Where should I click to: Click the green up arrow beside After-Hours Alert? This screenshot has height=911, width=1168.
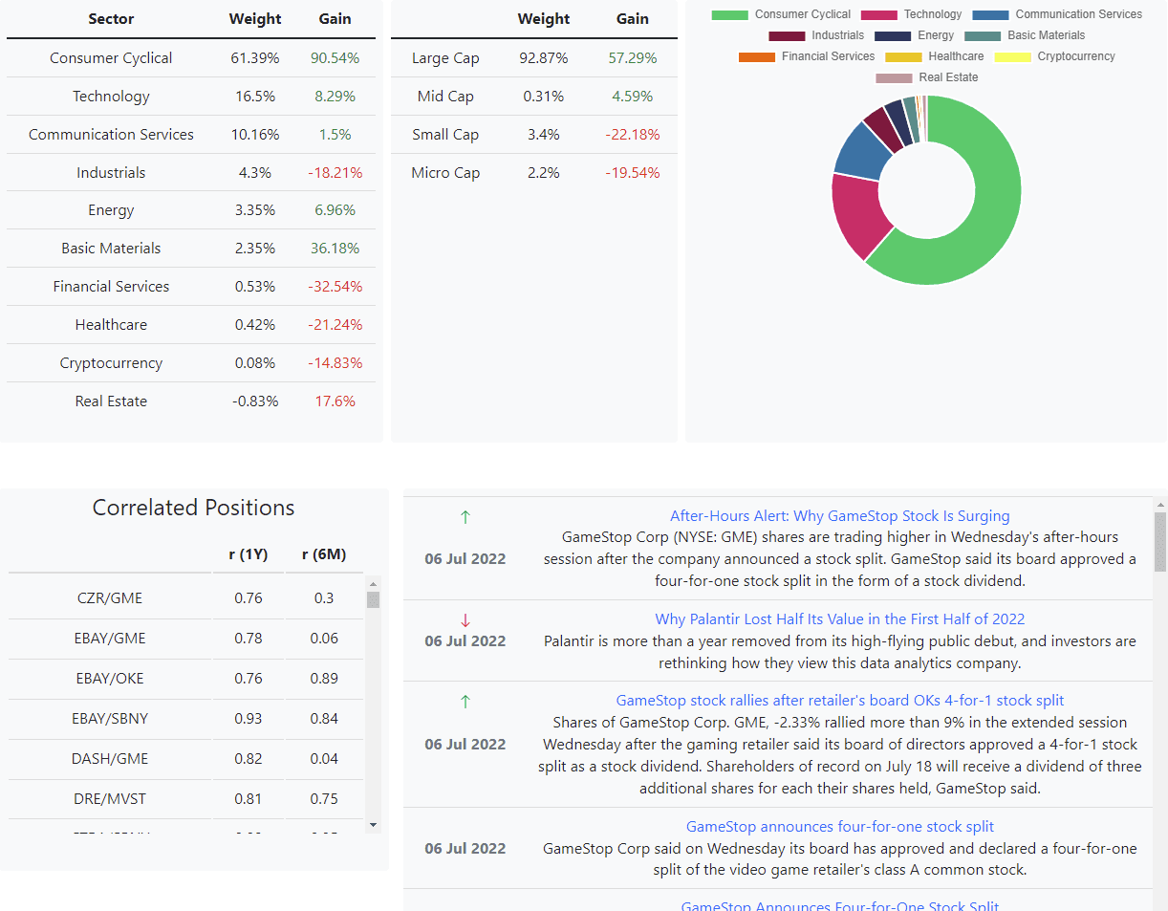[465, 517]
